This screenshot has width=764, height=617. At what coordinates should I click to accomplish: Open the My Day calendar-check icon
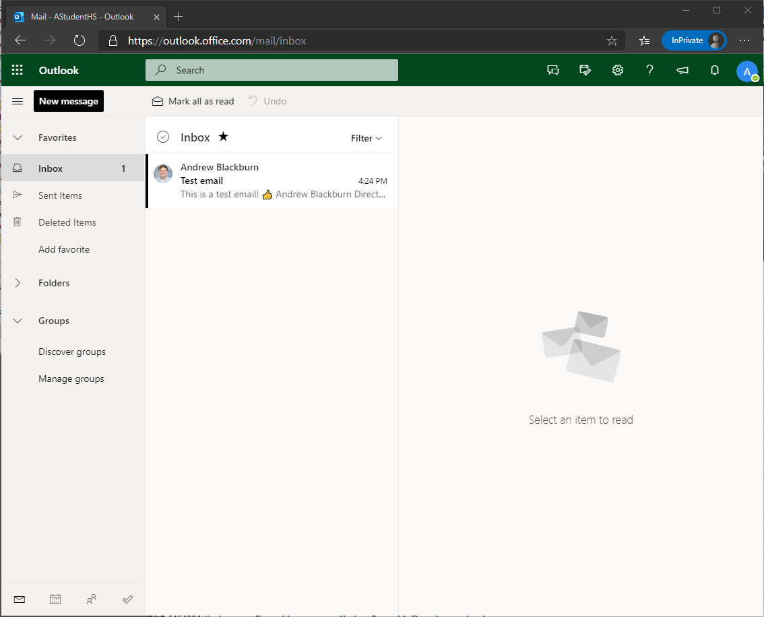point(585,70)
